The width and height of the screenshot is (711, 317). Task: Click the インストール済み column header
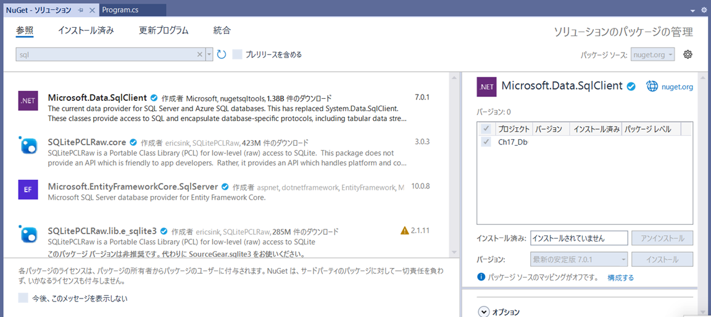[596, 129]
